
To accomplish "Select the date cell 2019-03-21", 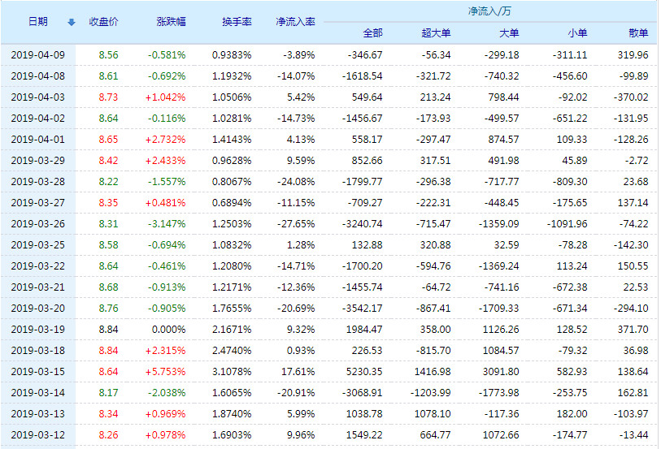I will [38, 287].
